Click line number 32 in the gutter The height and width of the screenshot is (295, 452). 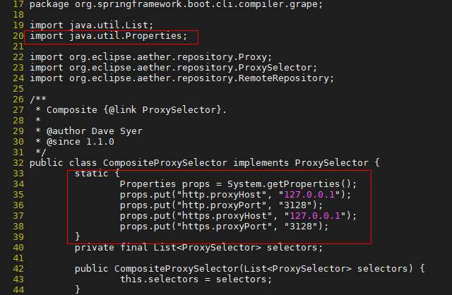[x=18, y=163]
